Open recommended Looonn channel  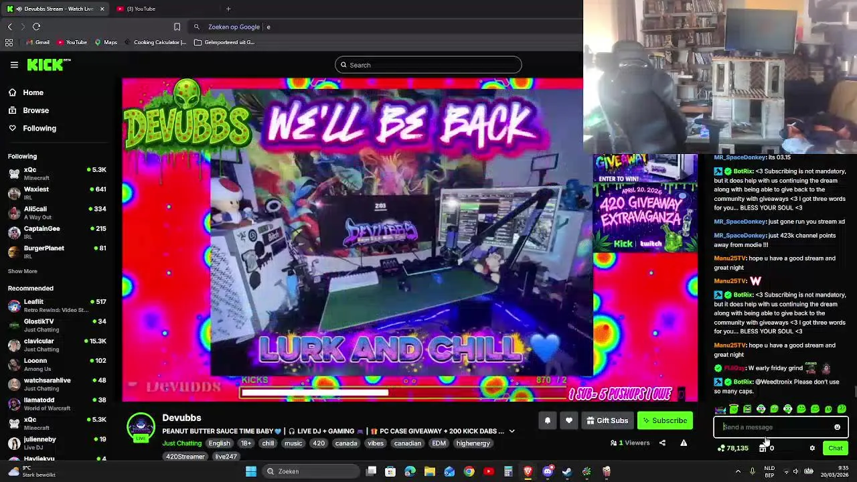point(57,364)
